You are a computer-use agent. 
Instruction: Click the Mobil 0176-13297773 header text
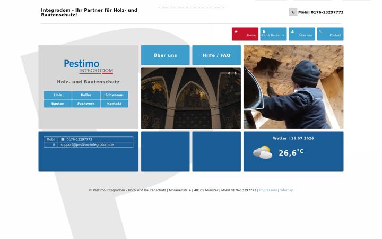[321, 12]
